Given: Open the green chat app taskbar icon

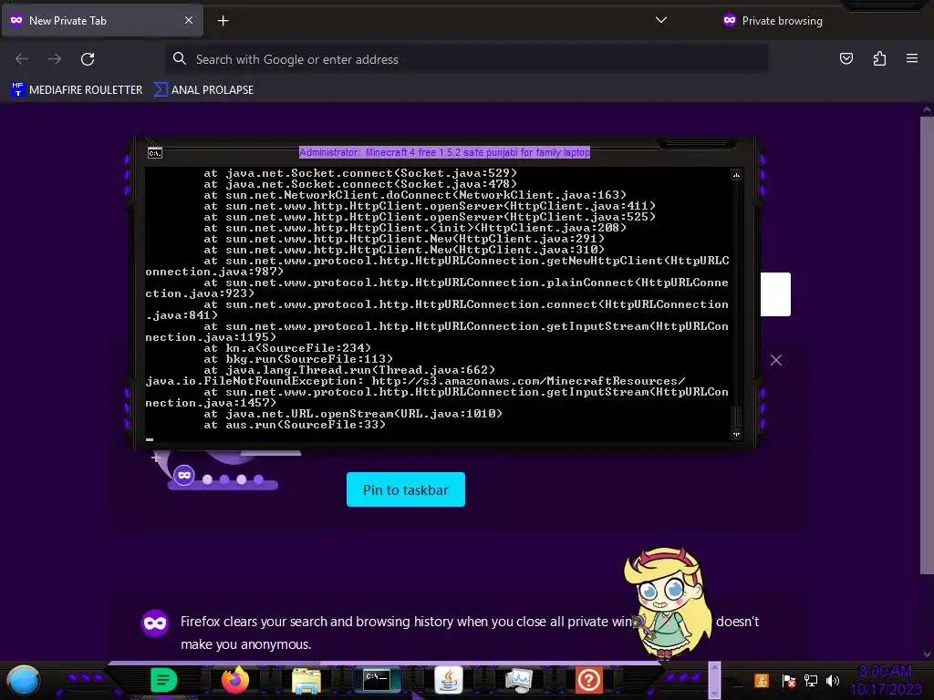Looking at the screenshot, I should click(x=164, y=680).
